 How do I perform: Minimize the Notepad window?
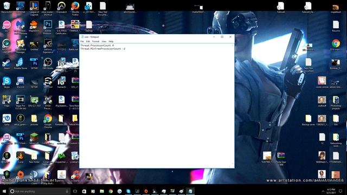pyautogui.click(x=214, y=37)
